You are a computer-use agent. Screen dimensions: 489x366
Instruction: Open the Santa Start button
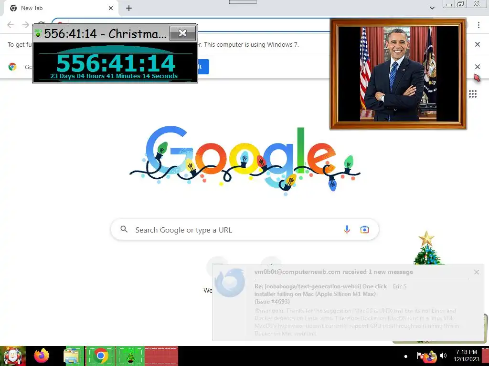pos(13,356)
